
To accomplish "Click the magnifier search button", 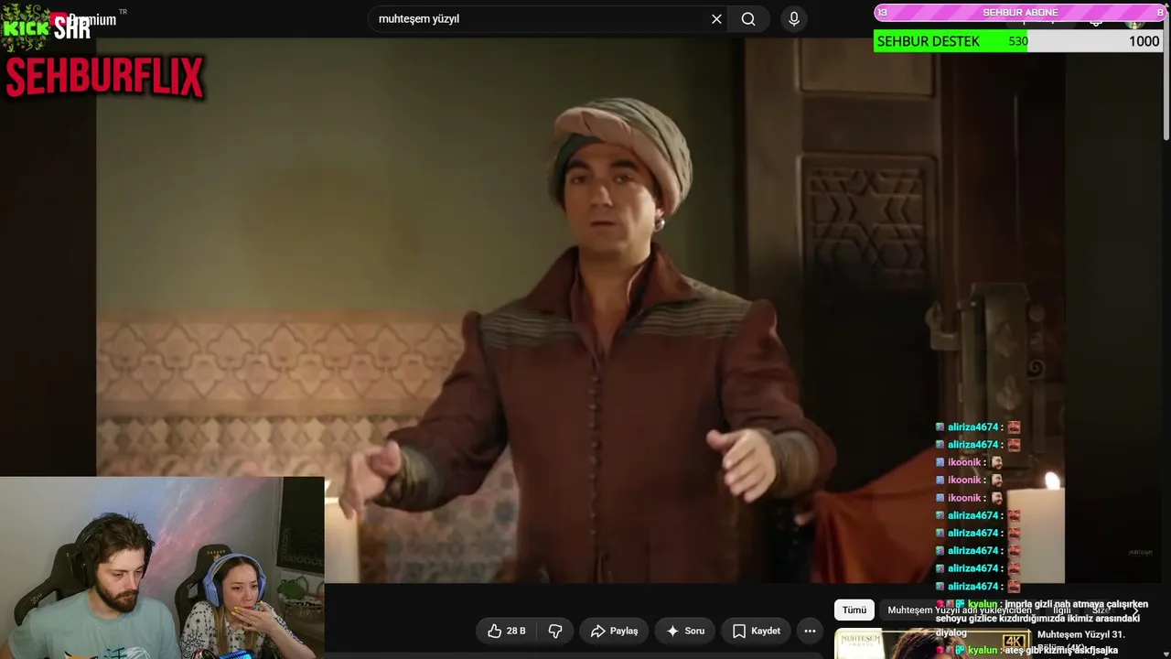I will coord(748,19).
